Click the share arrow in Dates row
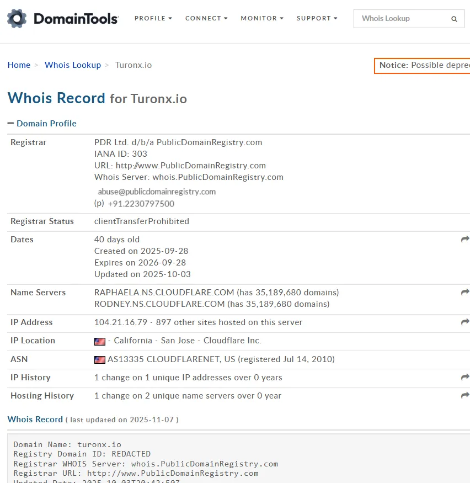Viewport: 470px width, 483px height. point(465,240)
